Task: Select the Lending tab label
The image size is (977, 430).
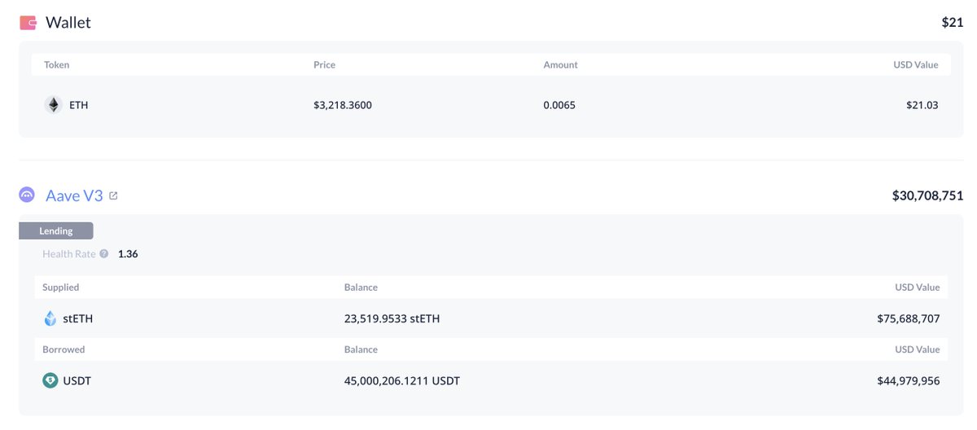Action: pyautogui.click(x=56, y=231)
